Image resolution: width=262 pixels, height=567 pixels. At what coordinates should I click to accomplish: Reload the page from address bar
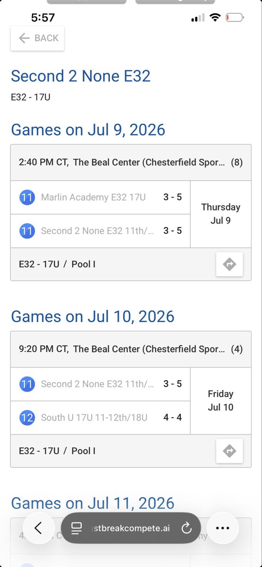tap(186, 528)
